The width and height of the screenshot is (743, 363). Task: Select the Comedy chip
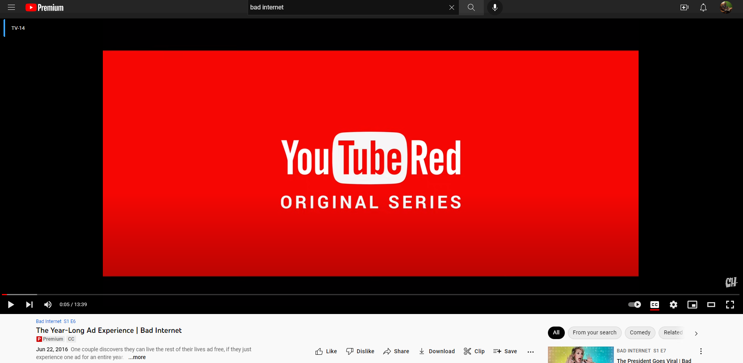(640, 332)
